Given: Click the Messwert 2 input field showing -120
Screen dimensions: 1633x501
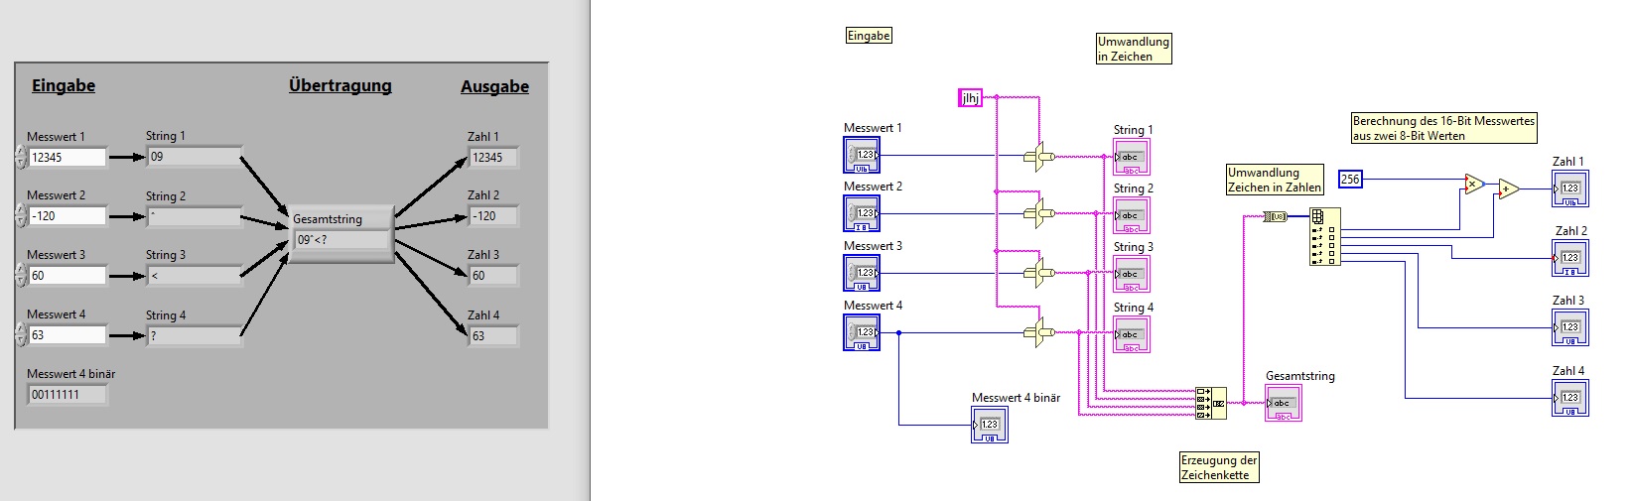Looking at the screenshot, I should 67,215.
